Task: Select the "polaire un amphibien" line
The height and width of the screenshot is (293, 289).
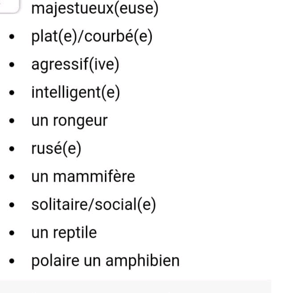Action: tap(105, 261)
